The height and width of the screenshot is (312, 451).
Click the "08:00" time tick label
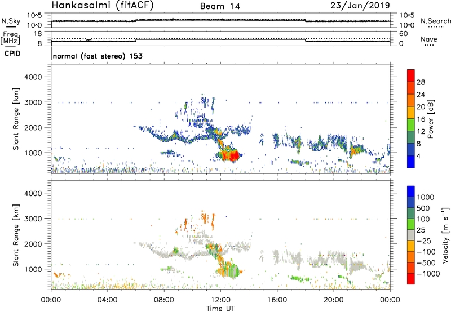164,300
